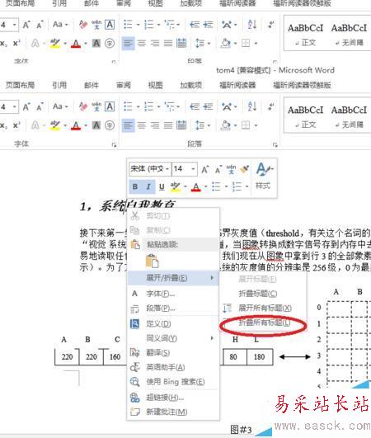Click the word threshold in the paragraph

(282, 233)
